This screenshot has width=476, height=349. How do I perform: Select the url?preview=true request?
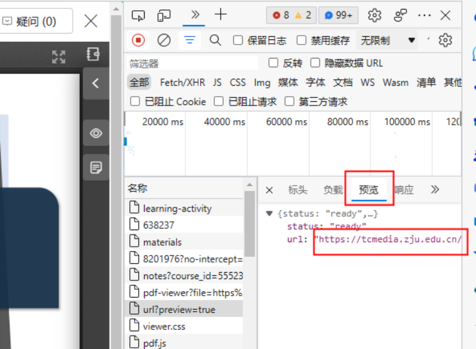tap(184, 309)
